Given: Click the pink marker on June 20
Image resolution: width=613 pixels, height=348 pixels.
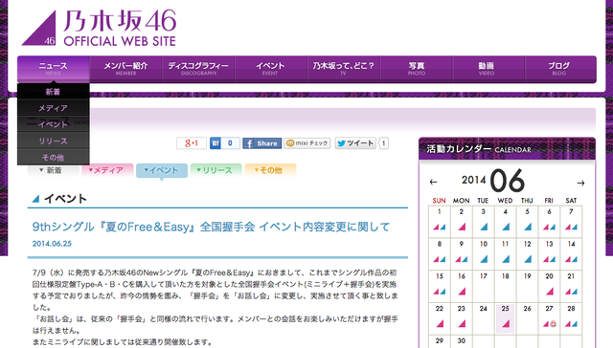Looking at the screenshot, I should pyautogui.click(x=550, y=291).
